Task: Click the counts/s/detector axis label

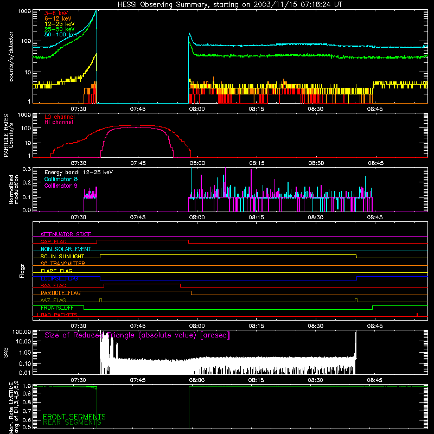Action: [x=11, y=56]
